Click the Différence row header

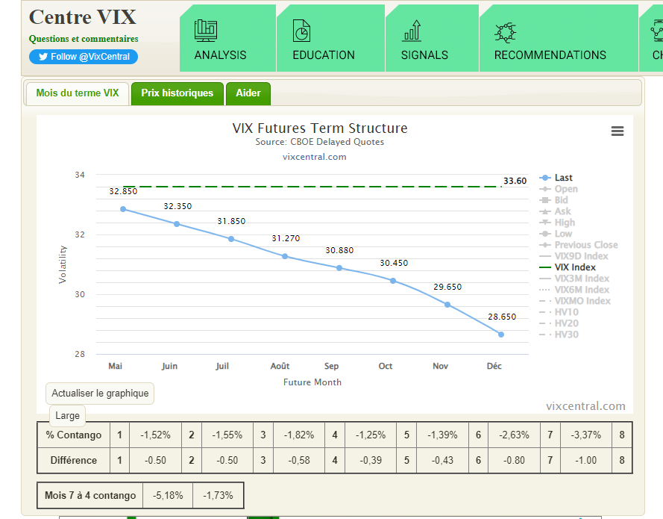(74, 460)
